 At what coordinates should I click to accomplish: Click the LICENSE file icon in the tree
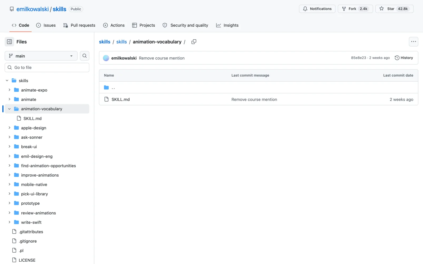click(x=14, y=260)
